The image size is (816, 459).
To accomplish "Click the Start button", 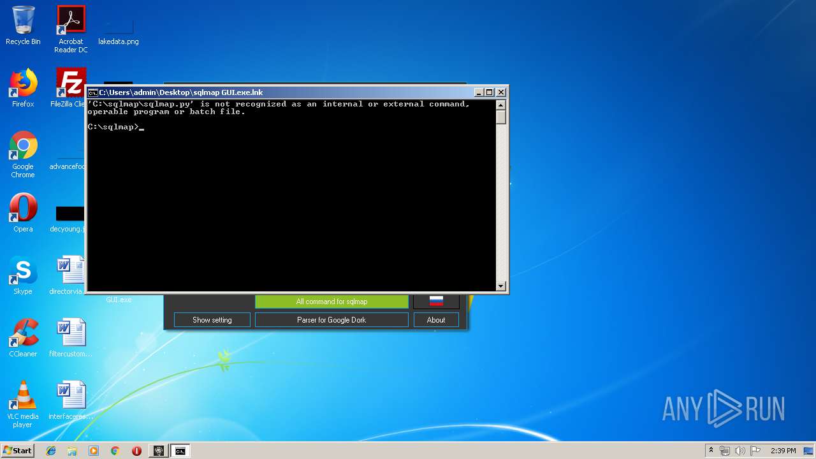I will pos(18,451).
